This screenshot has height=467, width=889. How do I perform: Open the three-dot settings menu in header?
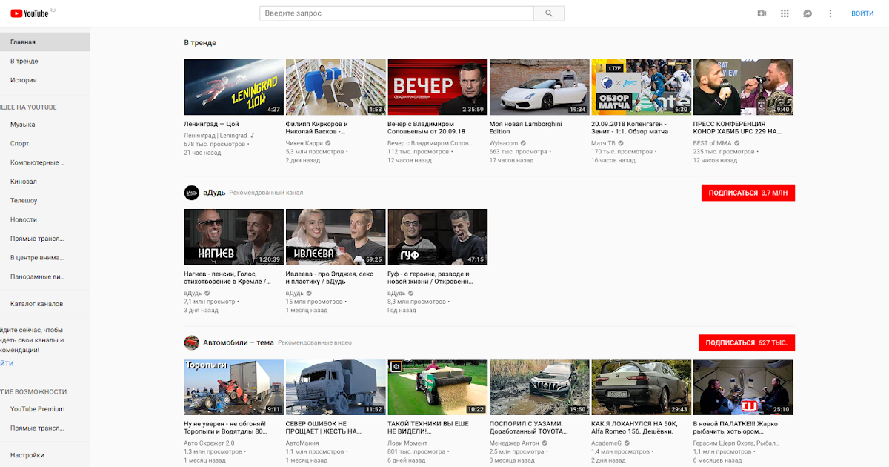[830, 13]
